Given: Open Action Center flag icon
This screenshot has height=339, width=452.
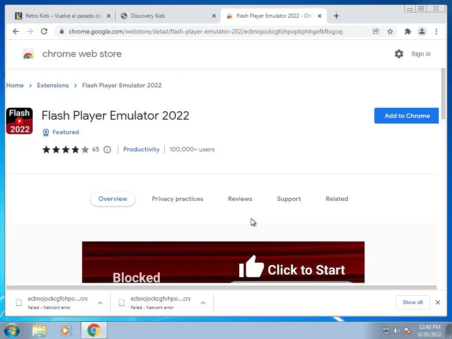Looking at the screenshot, I should point(407,331).
